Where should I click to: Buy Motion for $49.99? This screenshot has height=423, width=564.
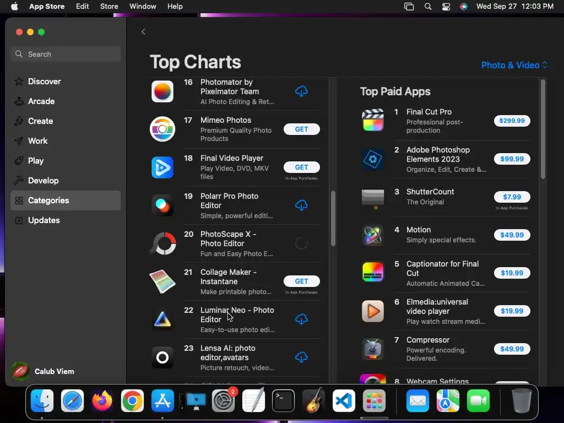tap(512, 235)
